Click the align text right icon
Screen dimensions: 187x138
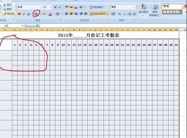click(76, 14)
